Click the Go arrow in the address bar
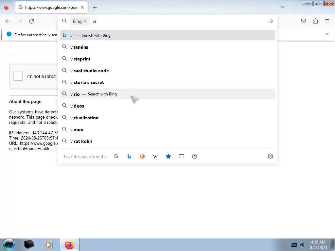 pyautogui.click(x=271, y=21)
